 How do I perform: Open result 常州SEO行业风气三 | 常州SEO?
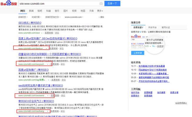[36, 101]
